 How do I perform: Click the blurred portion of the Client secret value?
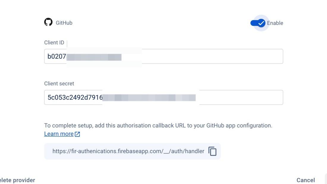tap(149, 98)
